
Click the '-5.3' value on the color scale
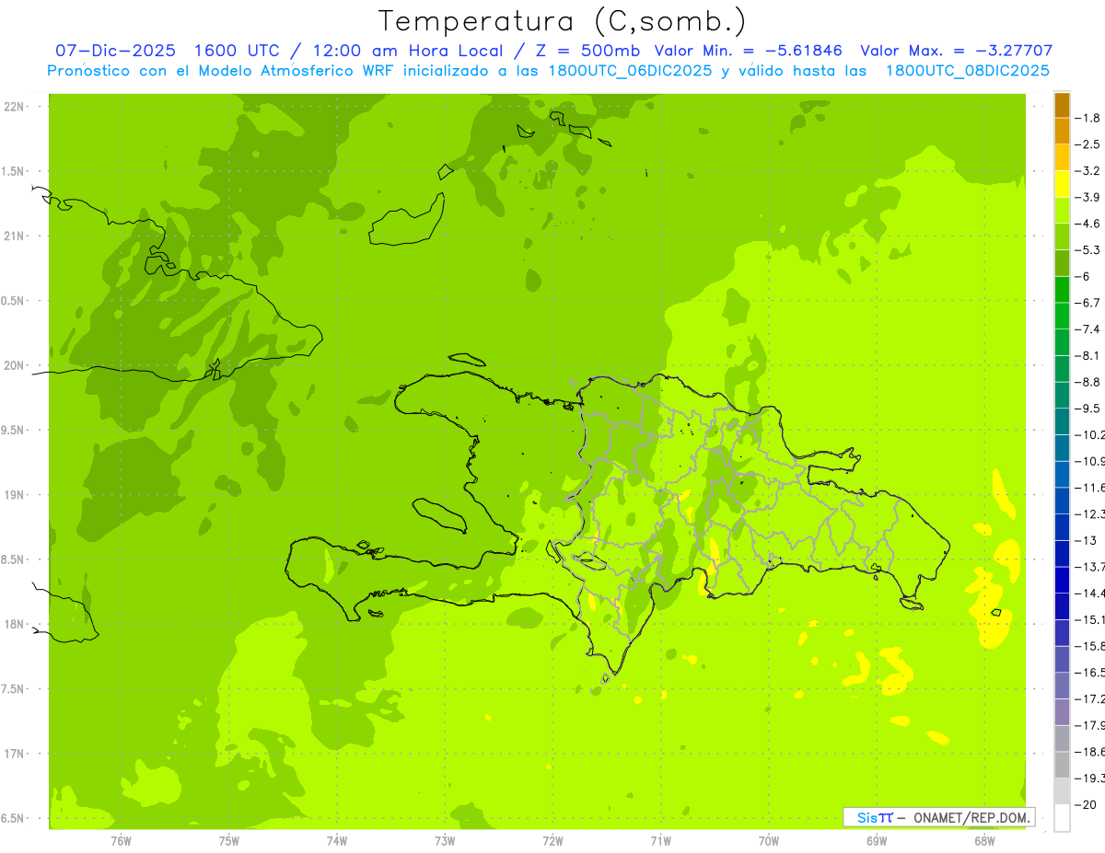[x=1088, y=250]
